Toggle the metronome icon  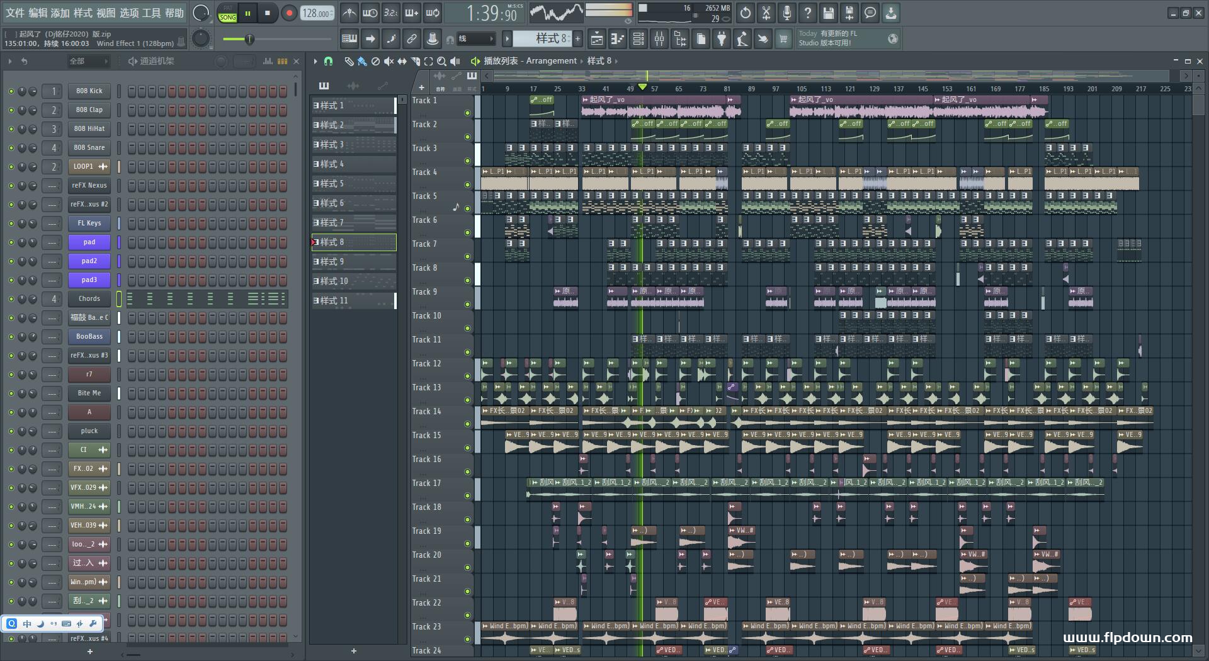pyautogui.click(x=349, y=13)
